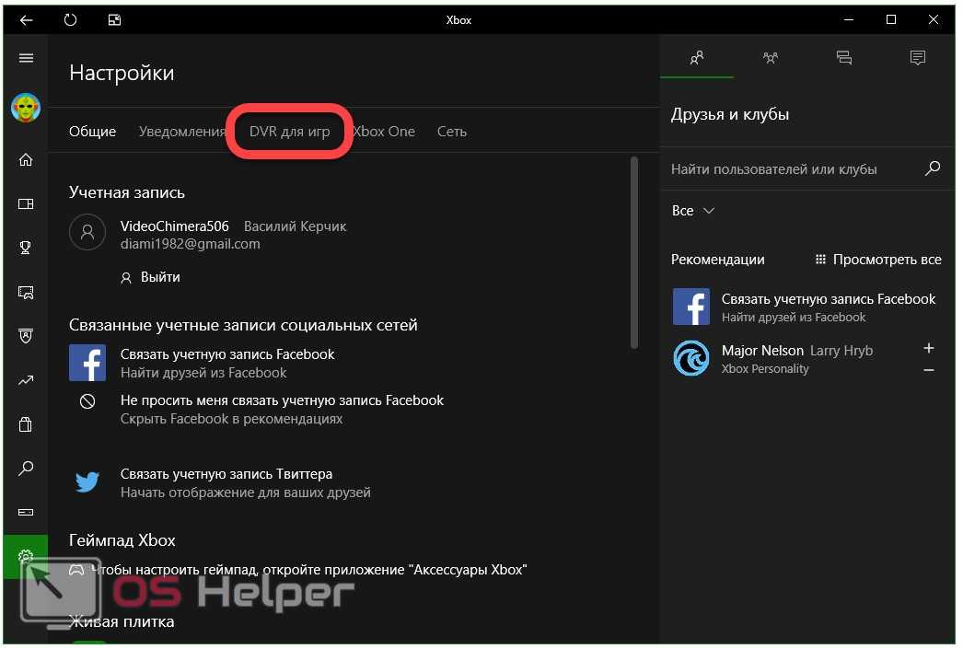Add Major Nelson with the plus button

click(929, 348)
